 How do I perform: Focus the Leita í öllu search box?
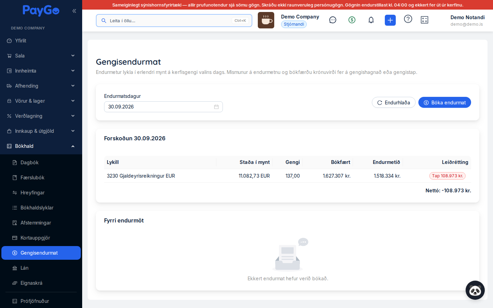tap(174, 21)
